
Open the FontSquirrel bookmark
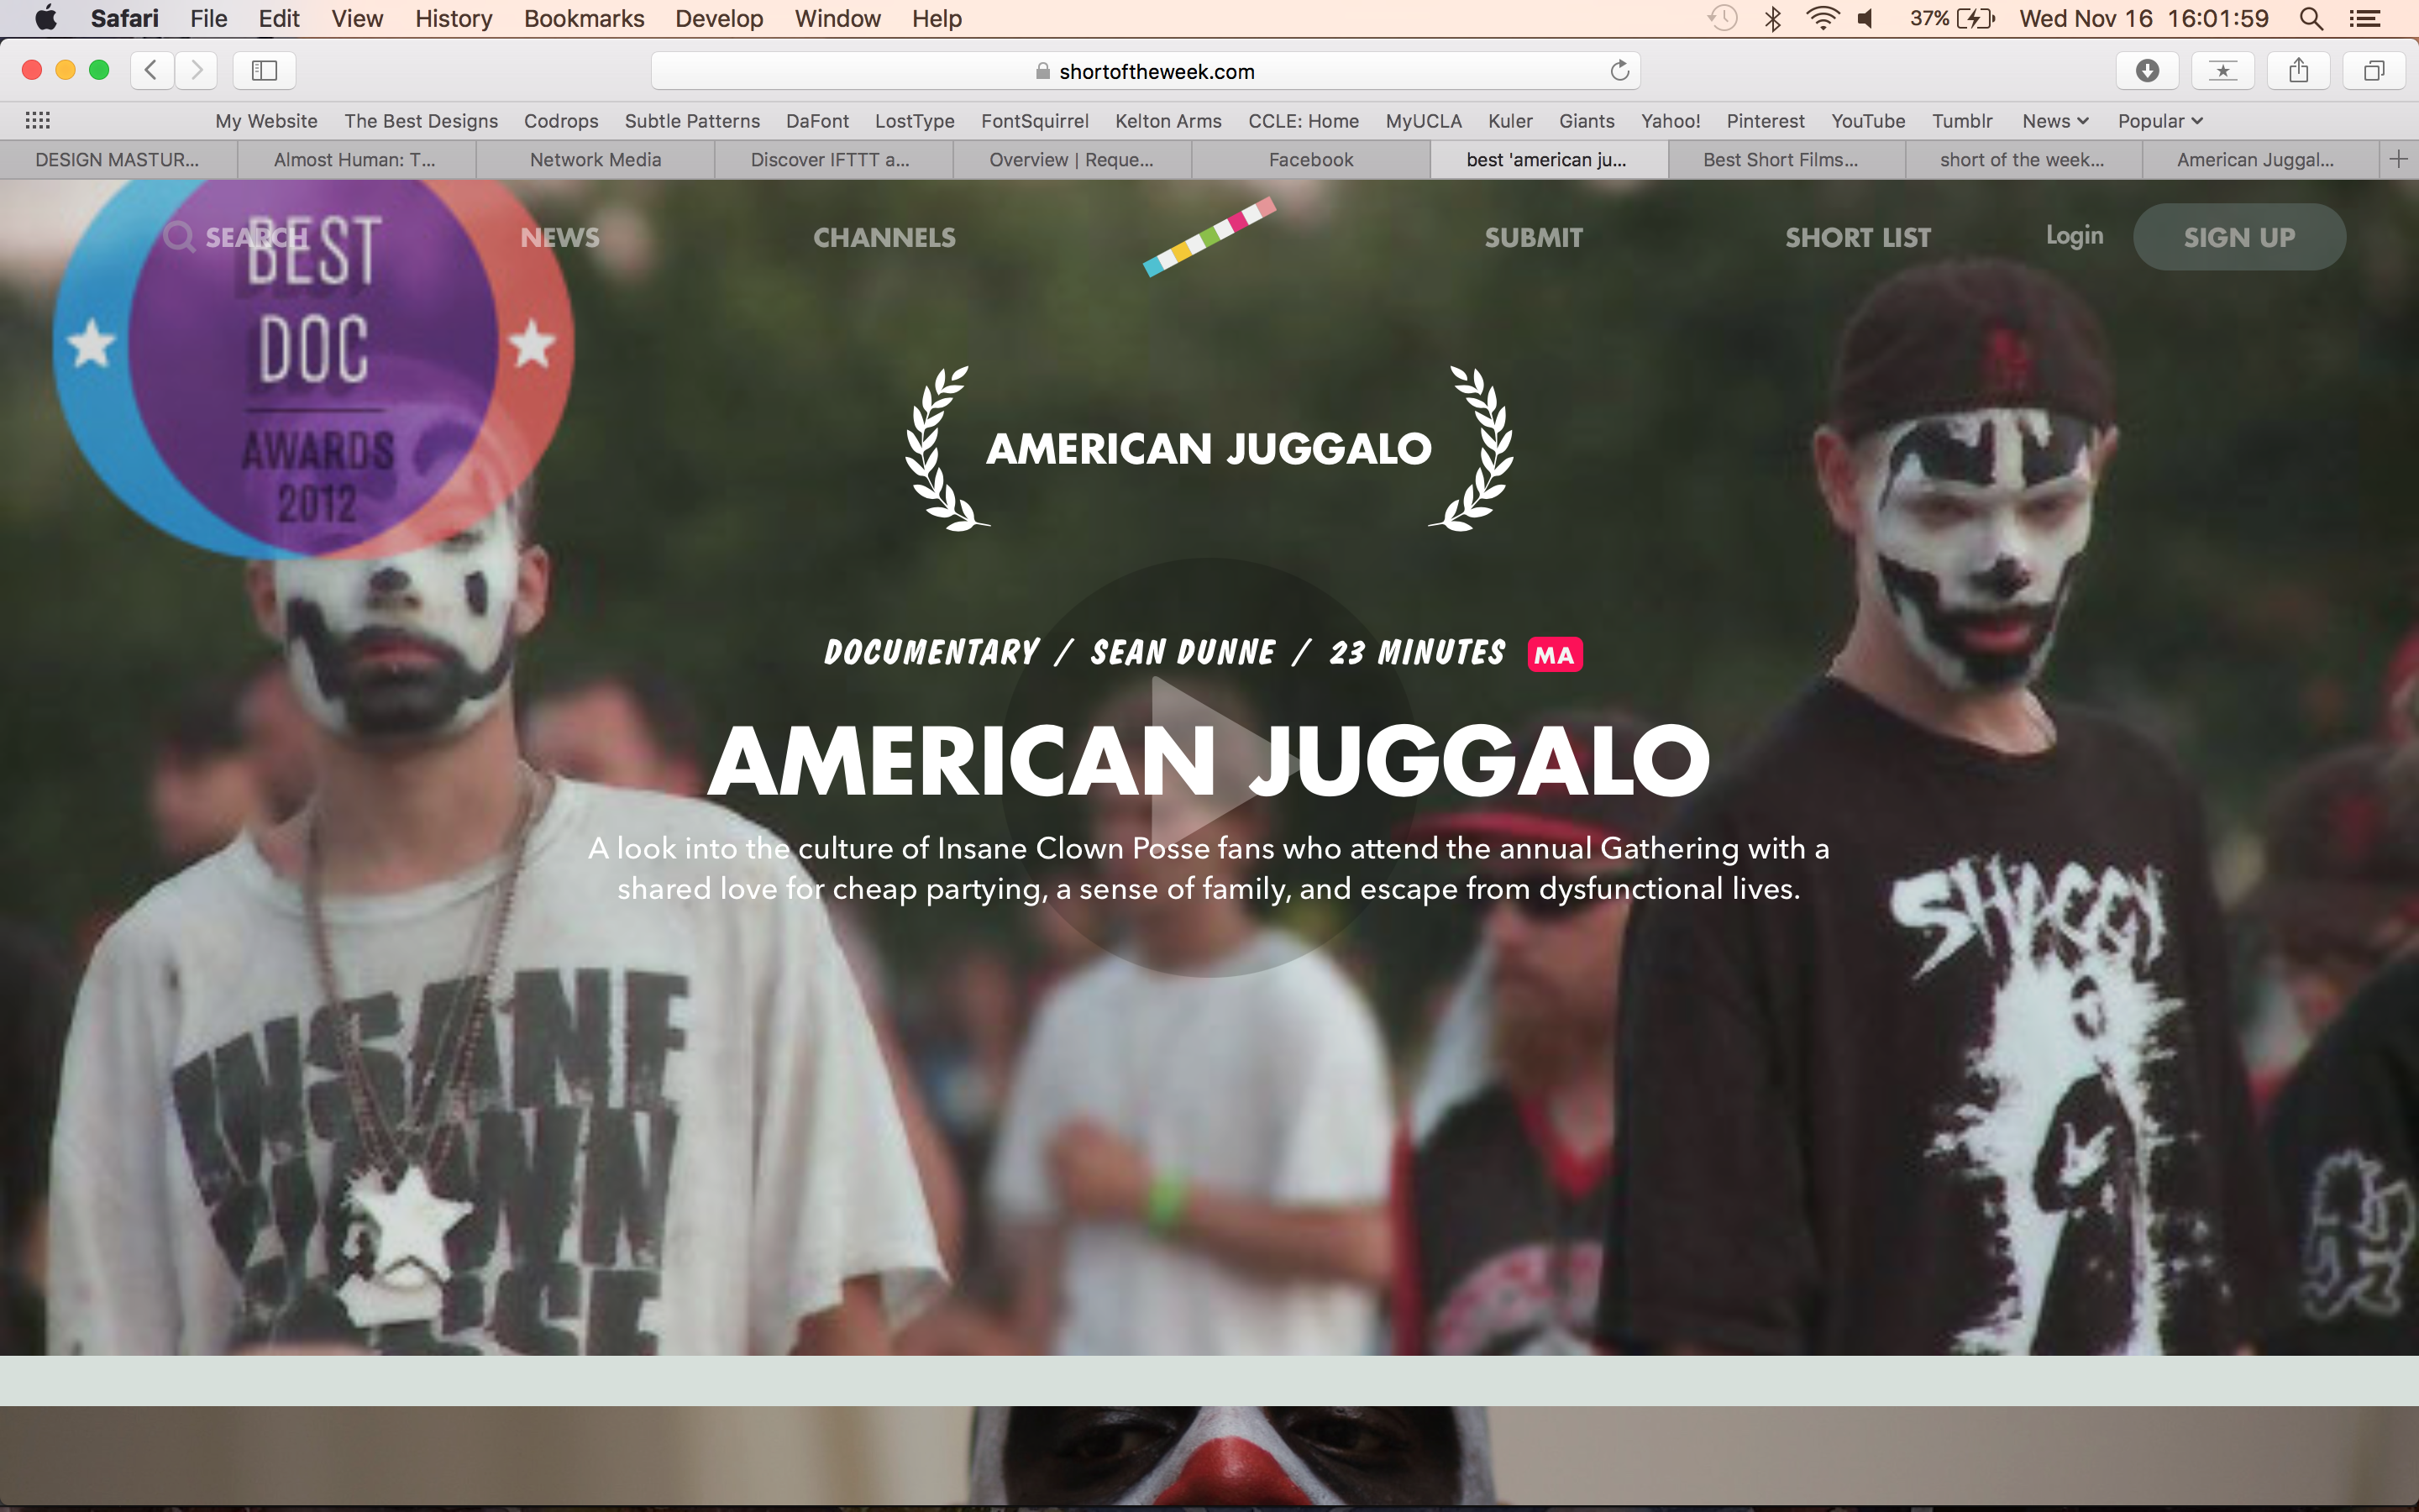[x=1035, y=121]
